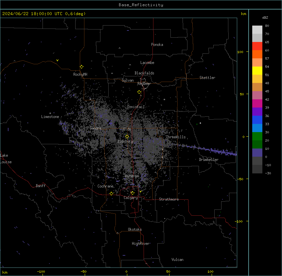Select the Didsbury label
This screenshot has height=276, width=282.
125,141
